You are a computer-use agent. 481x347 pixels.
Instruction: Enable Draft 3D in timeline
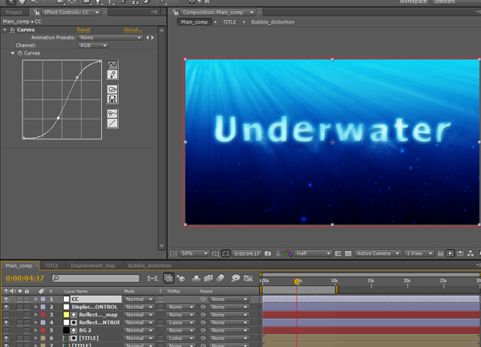(x=181, y=278)
